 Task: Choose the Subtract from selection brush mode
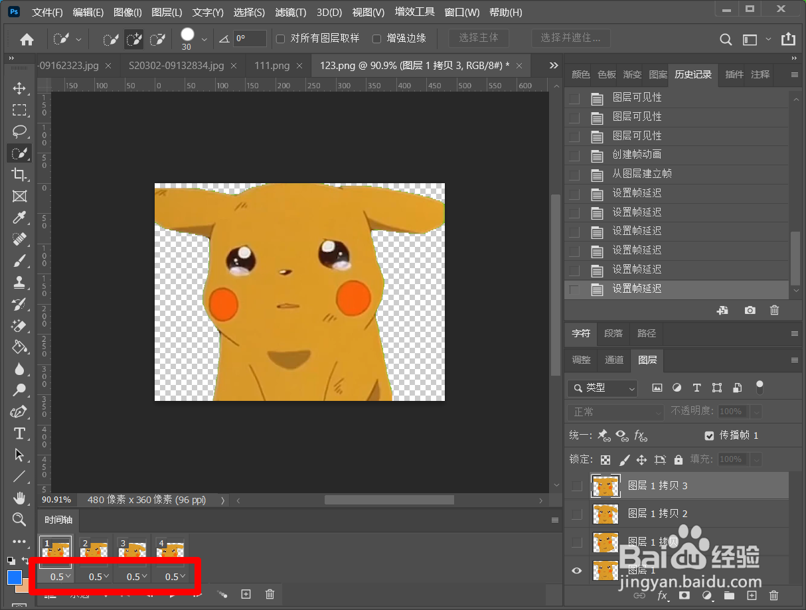pyautogui.click(x=157, y=39)
